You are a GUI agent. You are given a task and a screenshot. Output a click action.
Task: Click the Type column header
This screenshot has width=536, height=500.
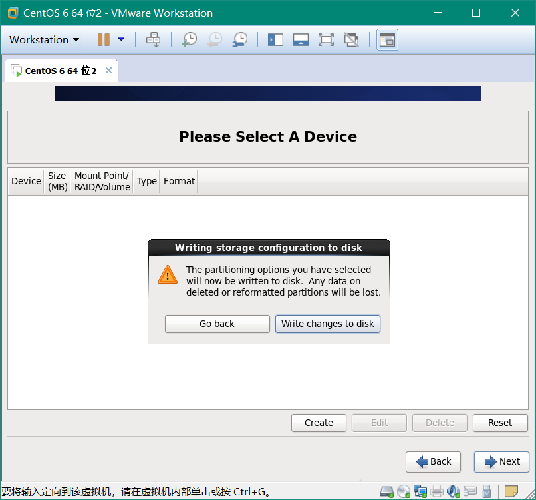point(147,181)
